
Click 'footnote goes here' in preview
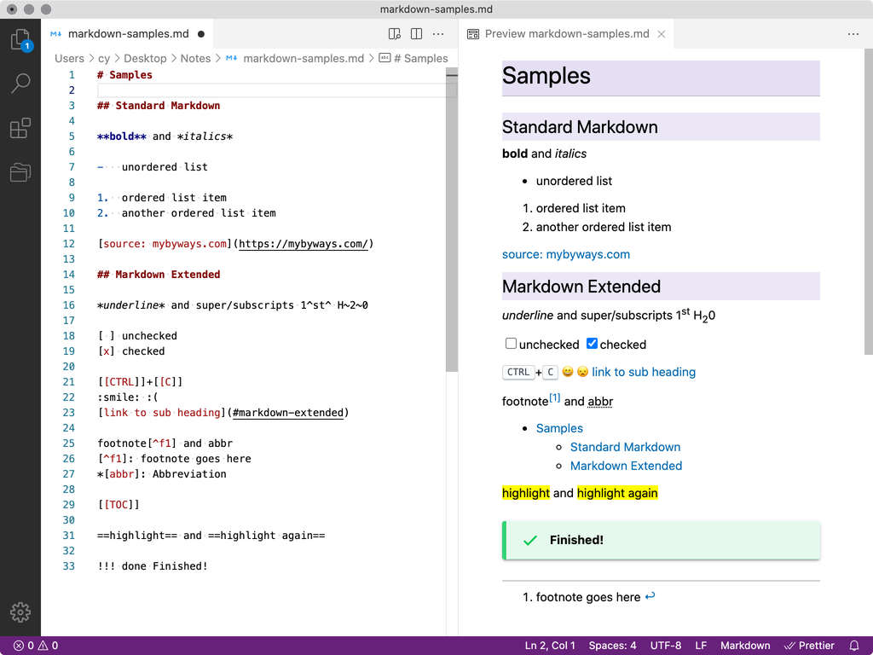point(588,597)
